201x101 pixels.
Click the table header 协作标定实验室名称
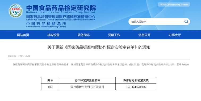coord(87,80)
